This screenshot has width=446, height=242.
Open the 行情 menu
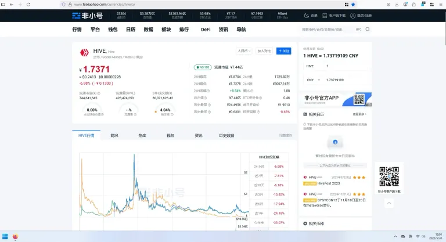tap(77, 30)
